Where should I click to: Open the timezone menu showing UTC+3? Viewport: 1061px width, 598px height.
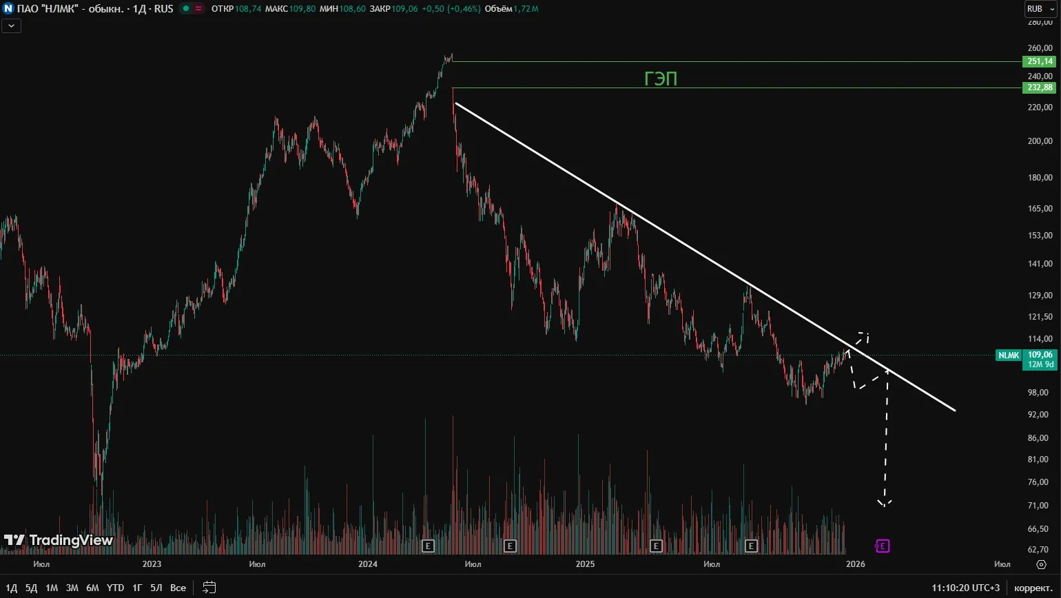[x=965, y=588]
